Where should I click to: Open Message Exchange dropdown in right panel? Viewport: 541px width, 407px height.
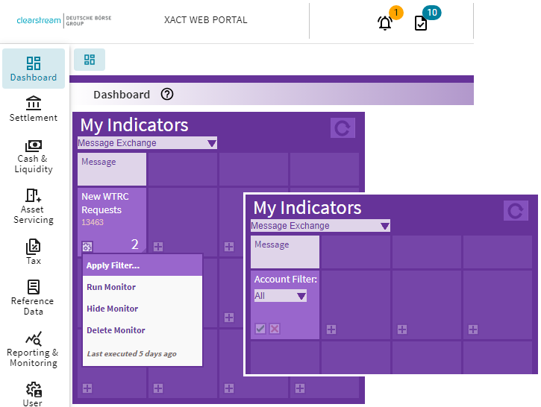coord(384,226)
